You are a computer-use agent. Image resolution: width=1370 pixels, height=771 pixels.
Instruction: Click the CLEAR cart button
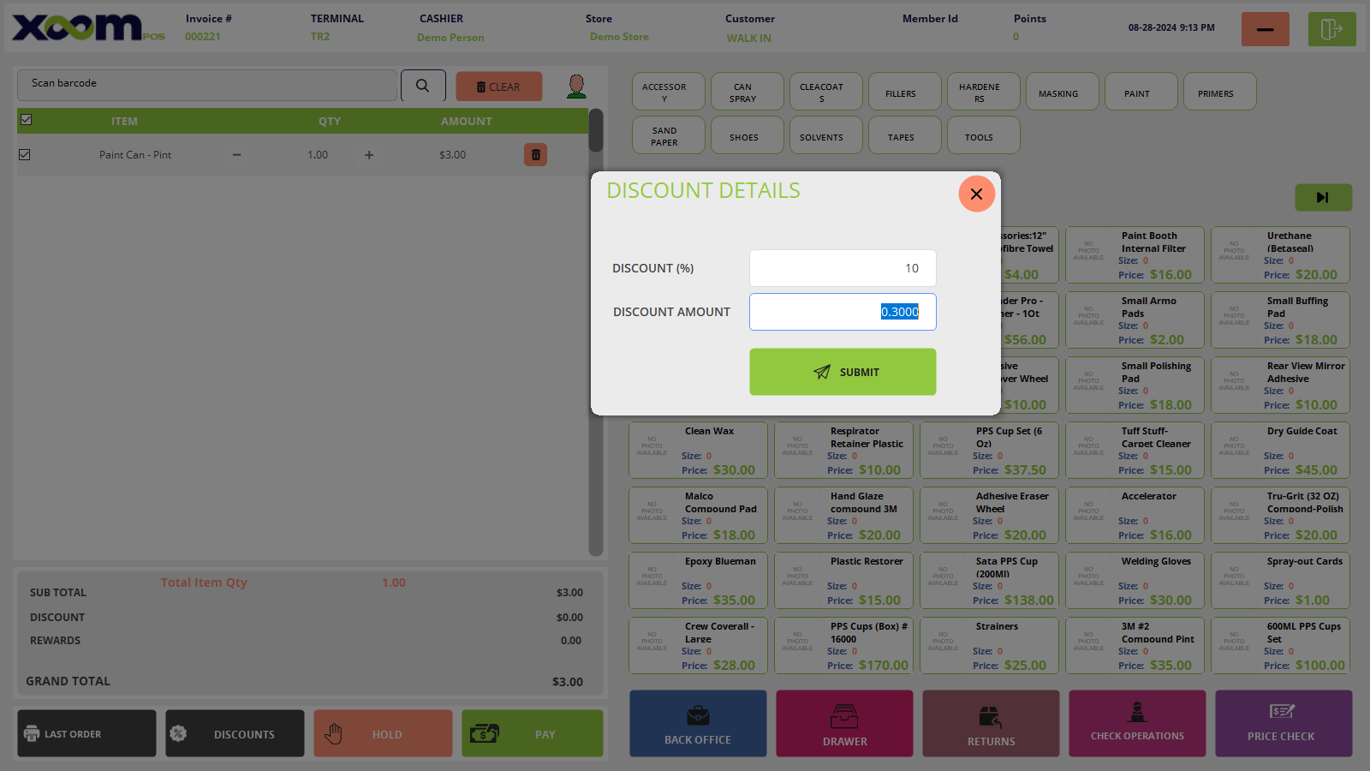point(498,87)
